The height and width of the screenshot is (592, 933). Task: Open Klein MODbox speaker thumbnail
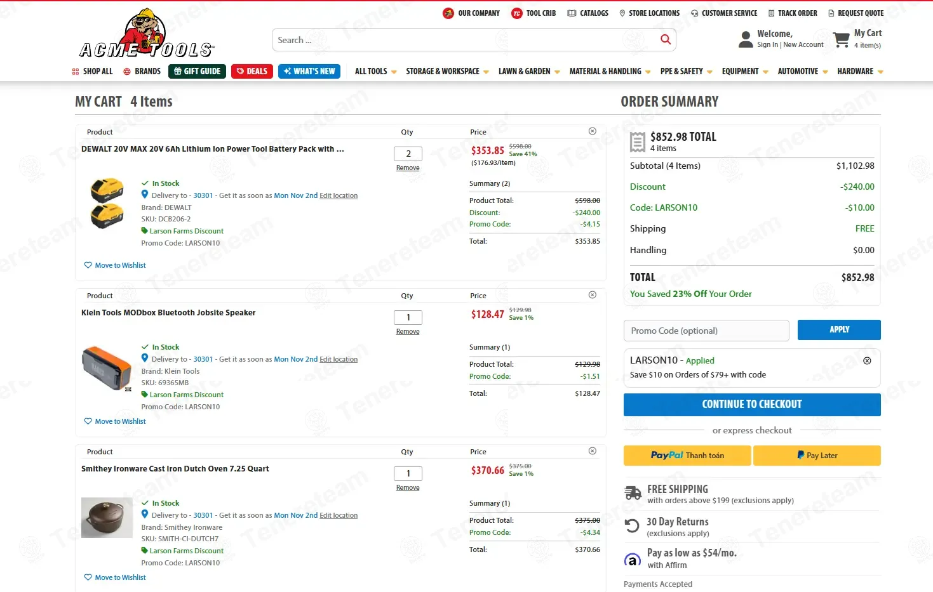[x=107, y=368]
